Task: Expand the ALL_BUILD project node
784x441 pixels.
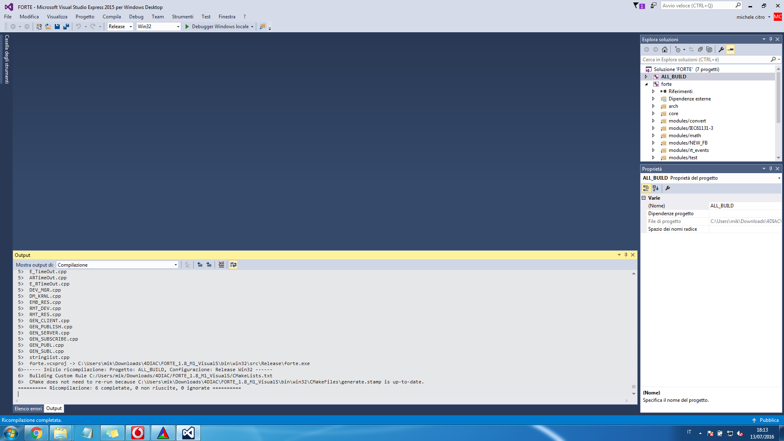Action: pos(646,77)
